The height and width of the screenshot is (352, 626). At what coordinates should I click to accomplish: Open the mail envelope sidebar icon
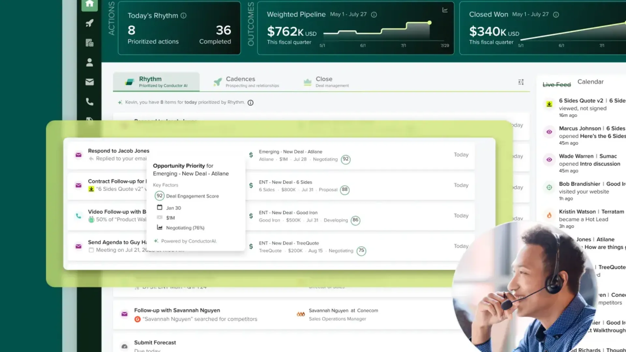[x=89, y=82]
